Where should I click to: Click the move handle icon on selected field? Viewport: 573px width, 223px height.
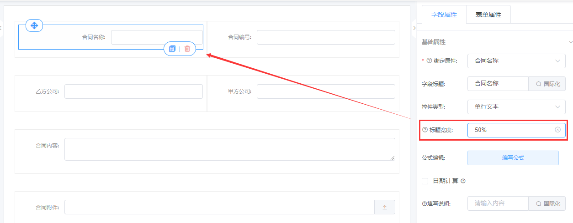tap(34, 25)
